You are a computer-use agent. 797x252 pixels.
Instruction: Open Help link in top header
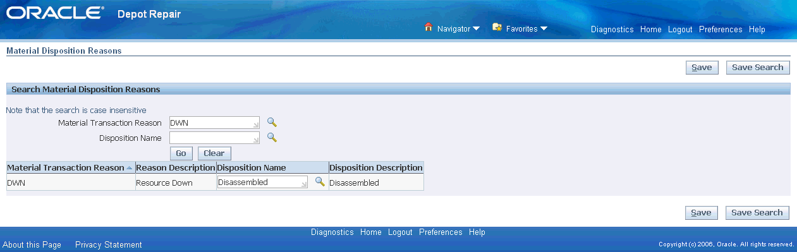757,30
